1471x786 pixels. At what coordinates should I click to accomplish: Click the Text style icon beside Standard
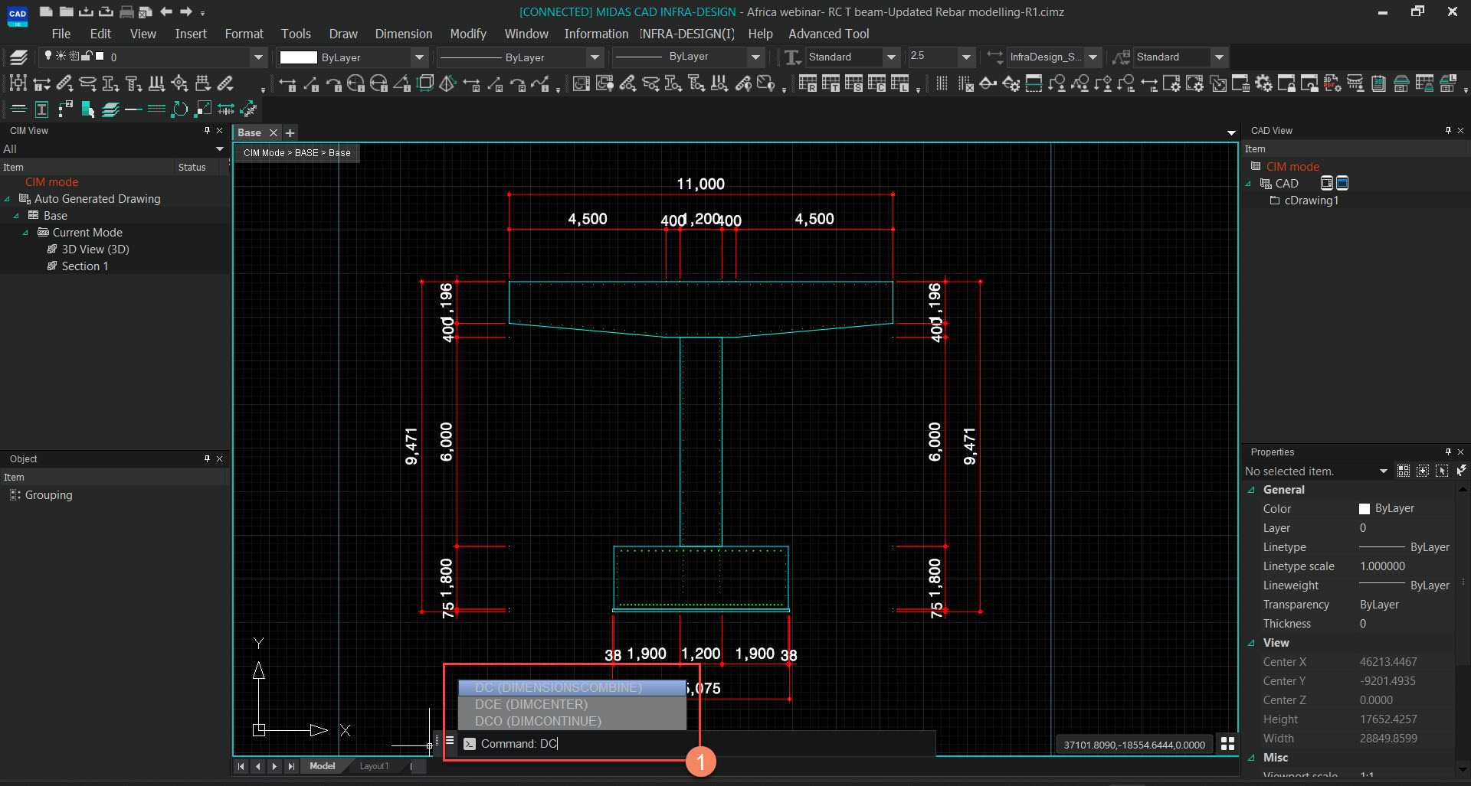793,57
